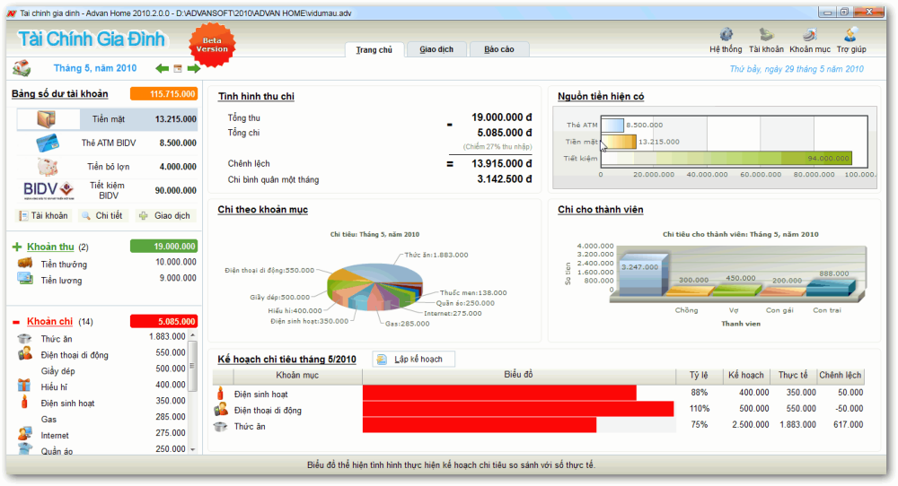Select the Tiền mặt account row
Screen dimensions: 898x486
pos(107,119)
